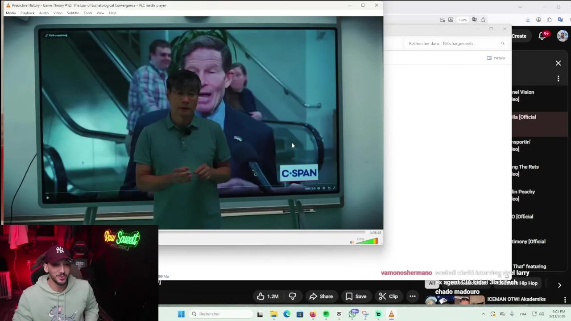Show hidden system tray icons
The width and height of the screenshot is (571, 321).
pos(483,314)
